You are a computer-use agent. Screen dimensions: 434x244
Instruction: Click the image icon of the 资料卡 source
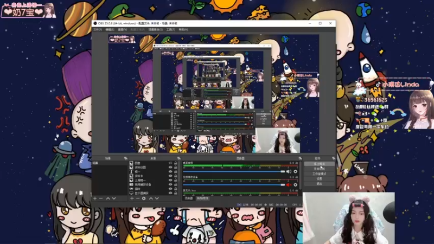[x=131, y=176]
